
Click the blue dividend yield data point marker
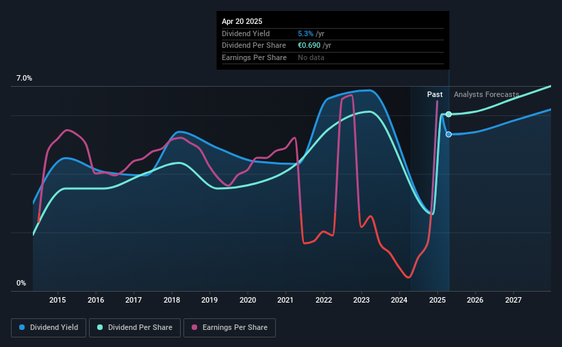coord(448,134)
